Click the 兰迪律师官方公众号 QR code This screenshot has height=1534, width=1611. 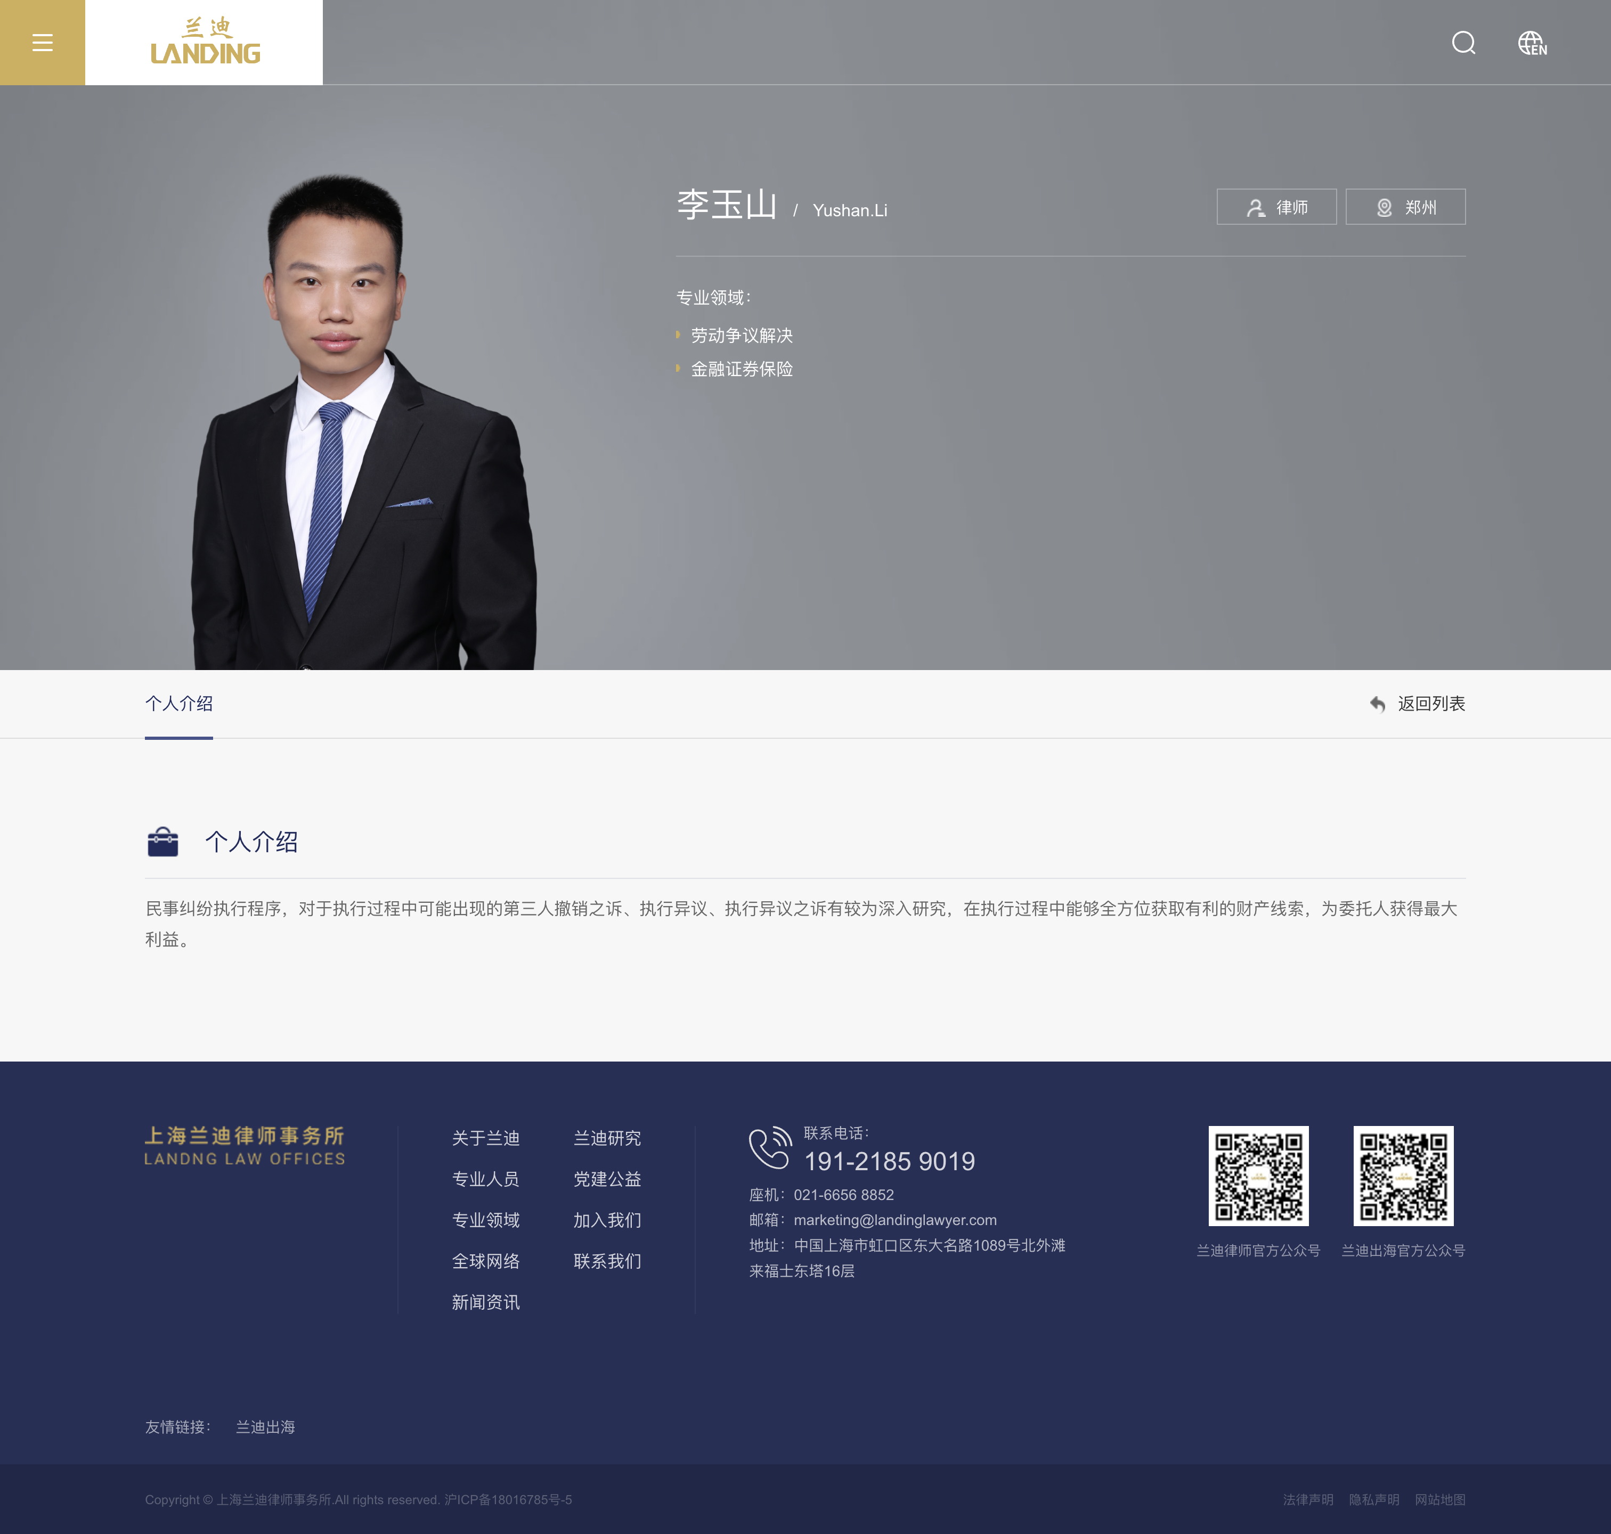[1258, 1176]
